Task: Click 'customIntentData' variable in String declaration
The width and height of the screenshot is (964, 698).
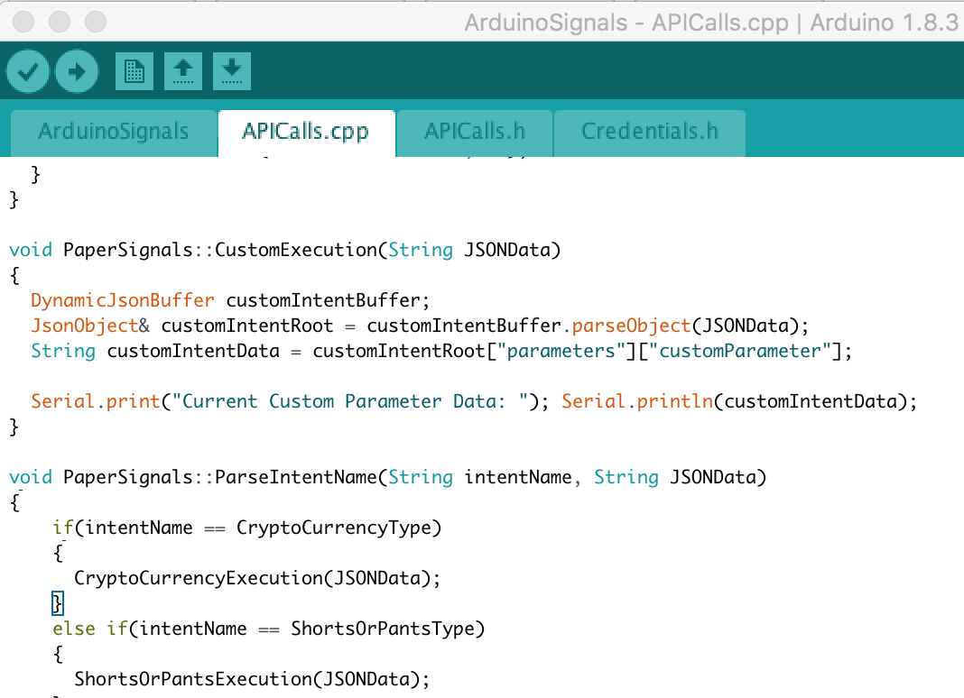Action: tap(193, 351)
